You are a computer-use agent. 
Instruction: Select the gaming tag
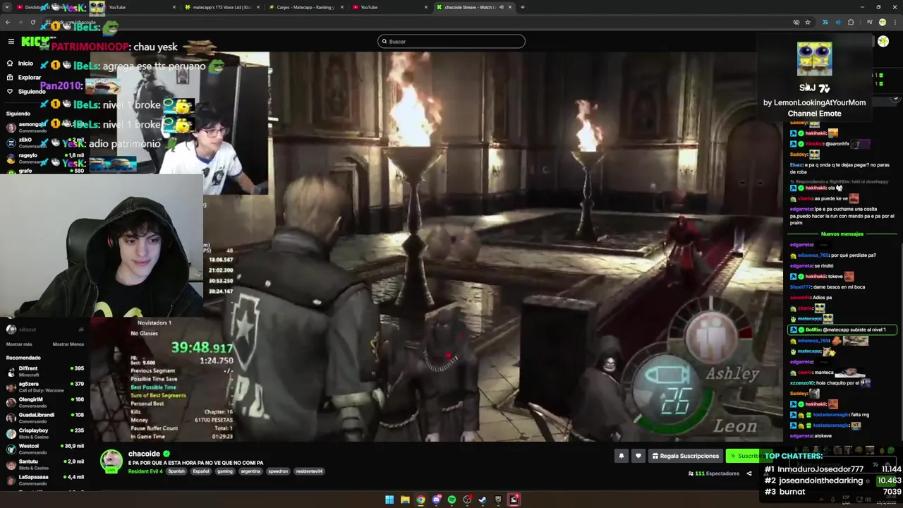click(x=225, y=471)
